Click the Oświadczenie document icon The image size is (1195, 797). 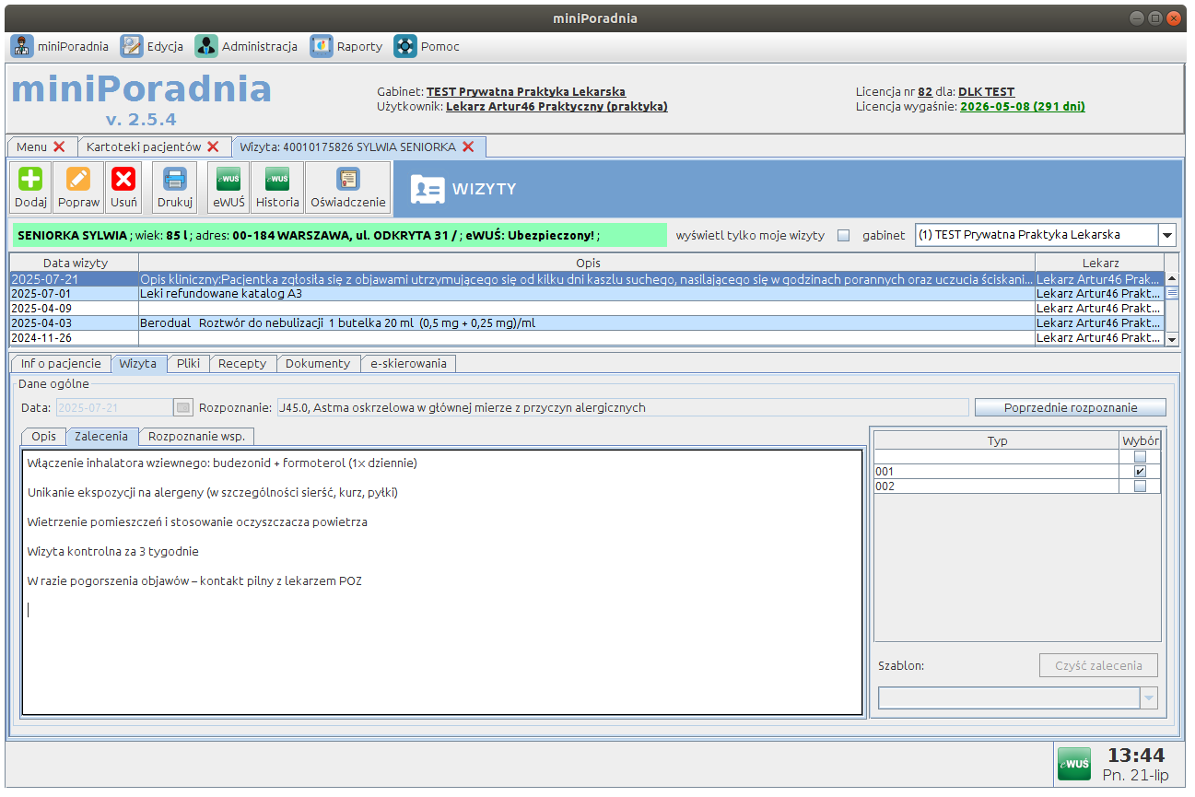point(347,179)
